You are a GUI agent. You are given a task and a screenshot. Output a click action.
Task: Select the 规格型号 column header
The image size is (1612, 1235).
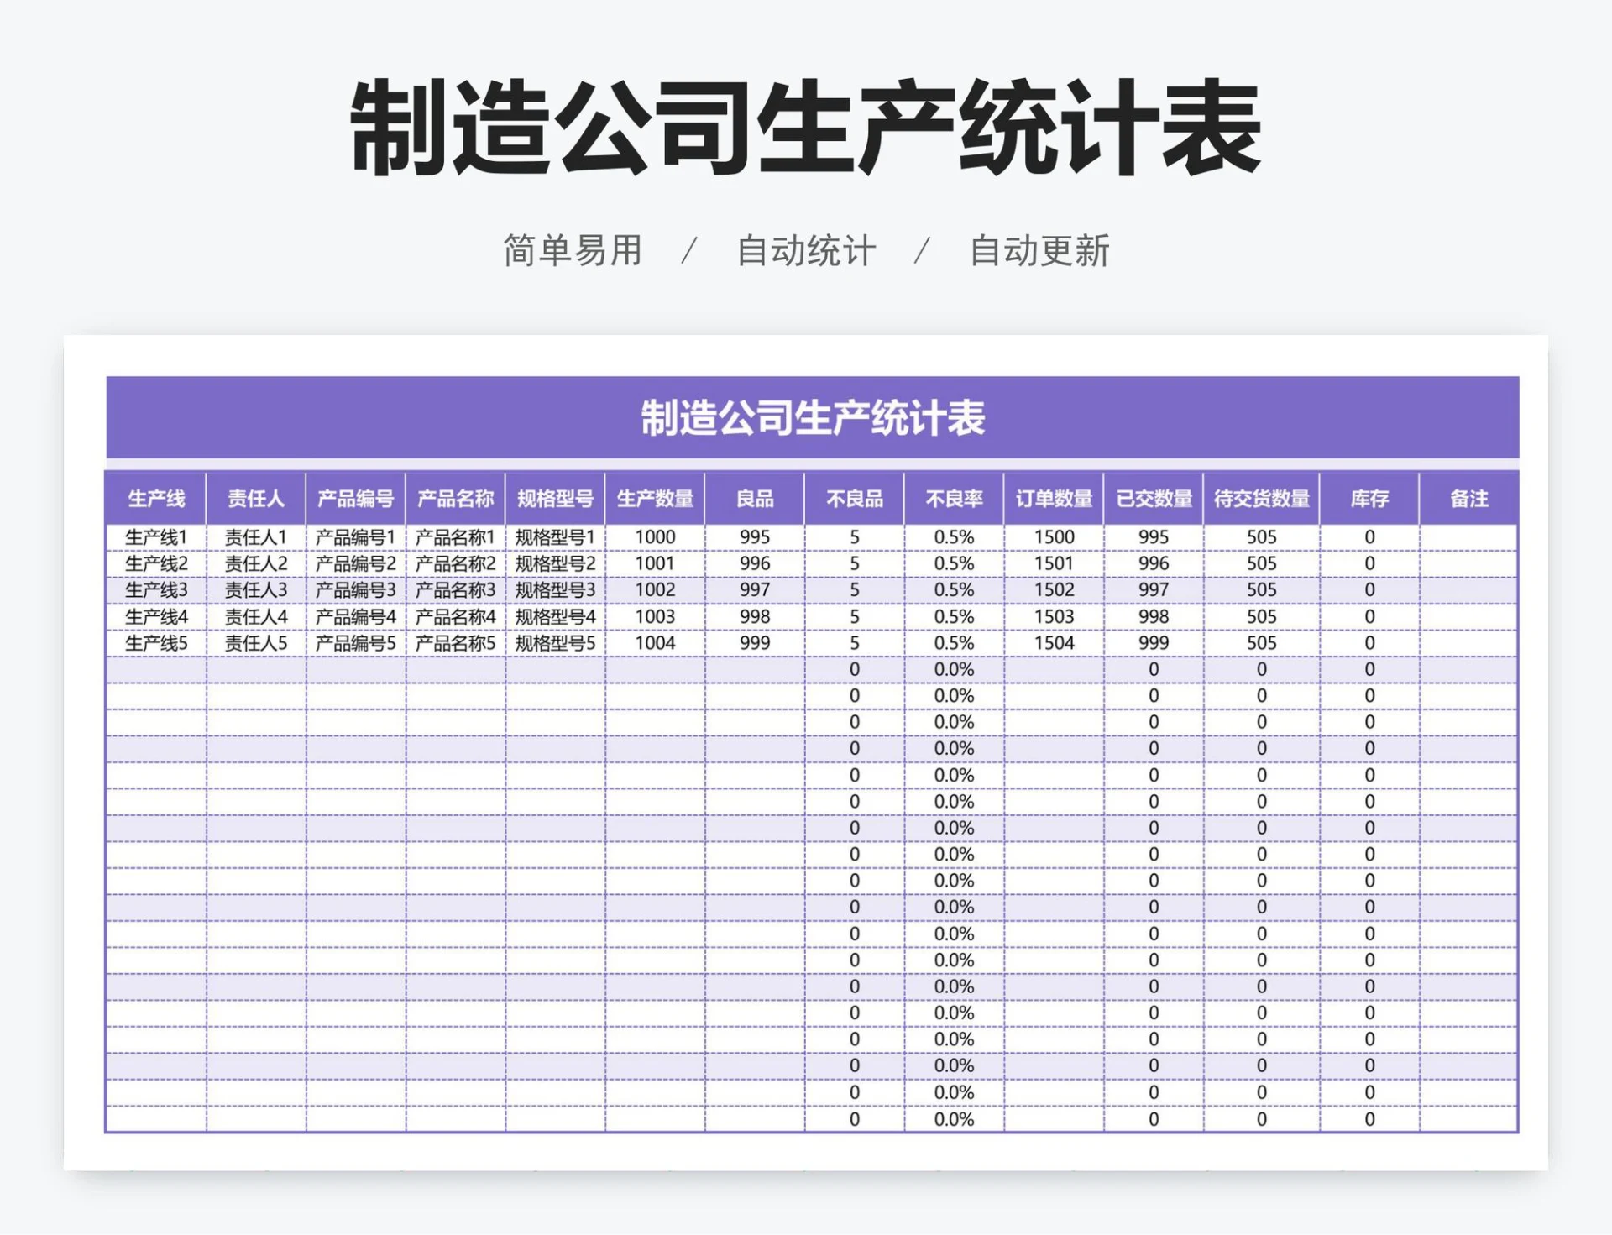pos(556,498)
